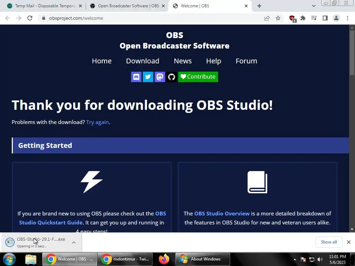Open the downloaded OBS-Studio-29.1 exe item
The width and height of the screenshot is (355, 266).
36,242
